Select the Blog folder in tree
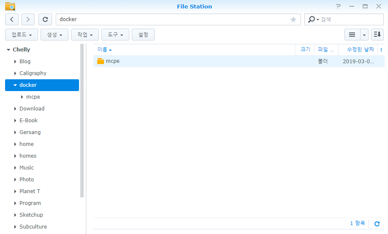This screenshot has width=388, height=234. pos(25,62)
